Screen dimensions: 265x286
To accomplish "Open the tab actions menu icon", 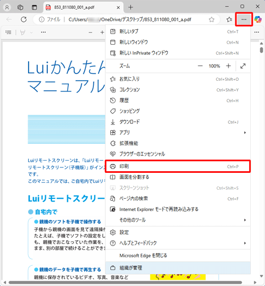I will click(x=34, y=7).
